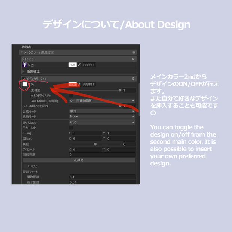The width and height of the screenshot is (232, 232).
Task: Toggle the メインカラー2nd checkbox
Action: pyautogui.click(x=24, y=79)
